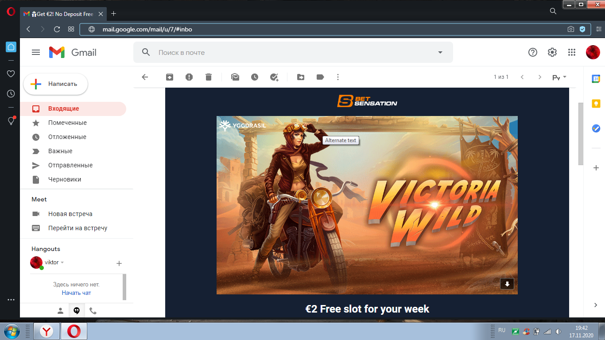Archive this email
The width and height of the screenshot is (605, 340).
click(x=170, y=77)
